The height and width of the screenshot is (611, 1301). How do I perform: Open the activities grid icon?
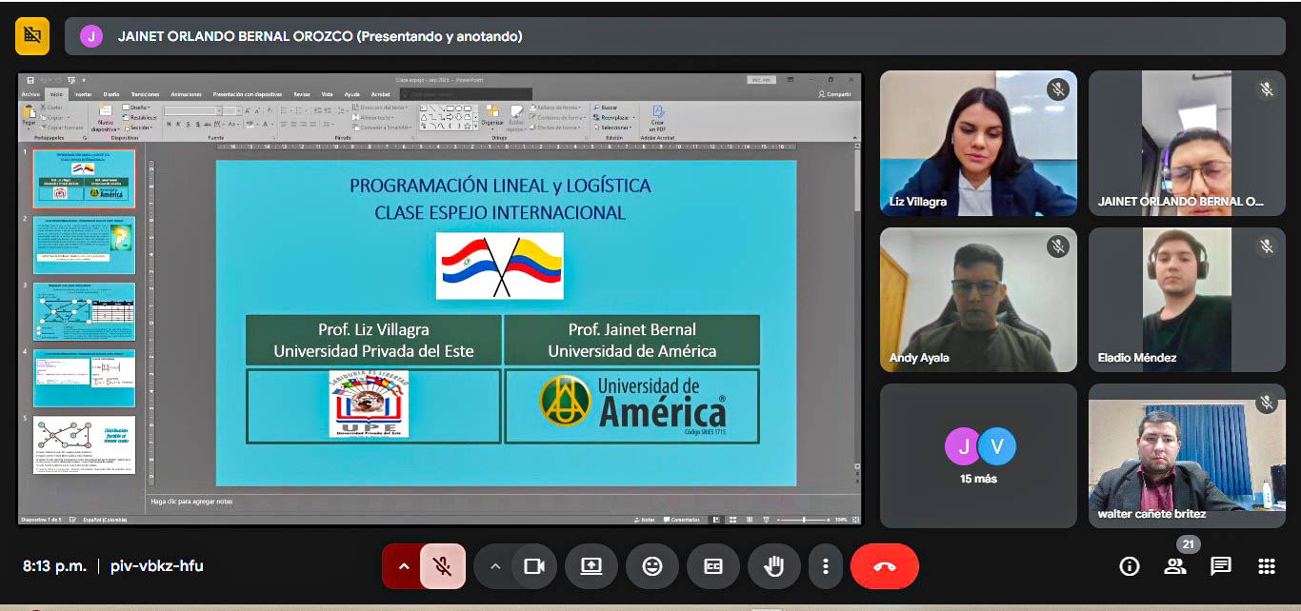pos(1266,566)
